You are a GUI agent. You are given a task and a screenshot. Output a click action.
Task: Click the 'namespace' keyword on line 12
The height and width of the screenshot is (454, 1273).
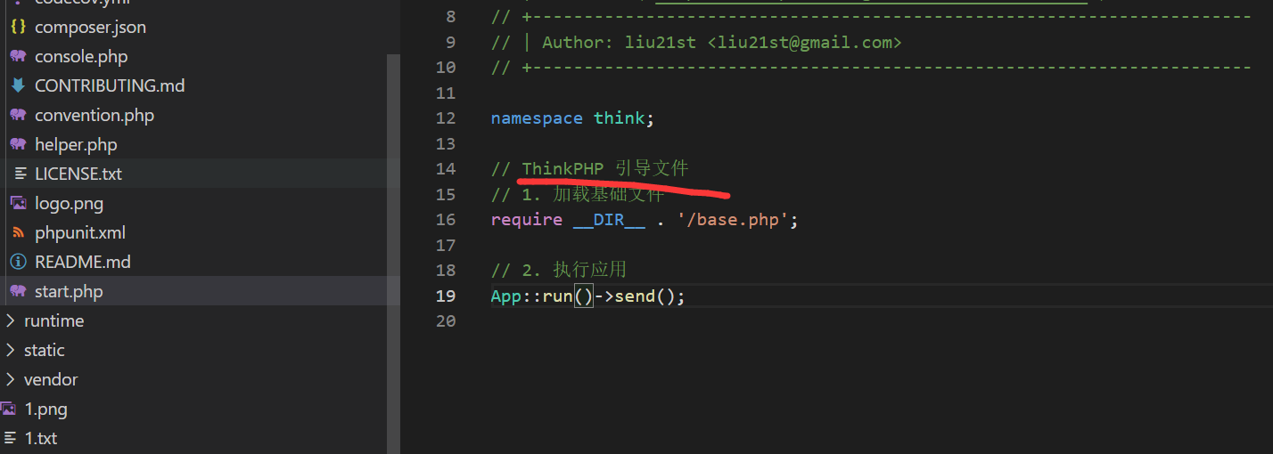[x=537, y=118]
